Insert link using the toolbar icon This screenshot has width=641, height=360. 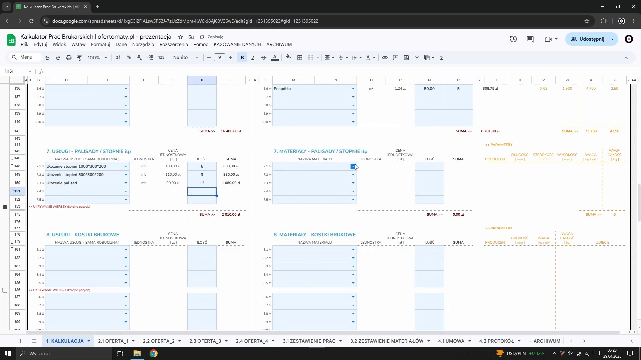coord(385,58)
